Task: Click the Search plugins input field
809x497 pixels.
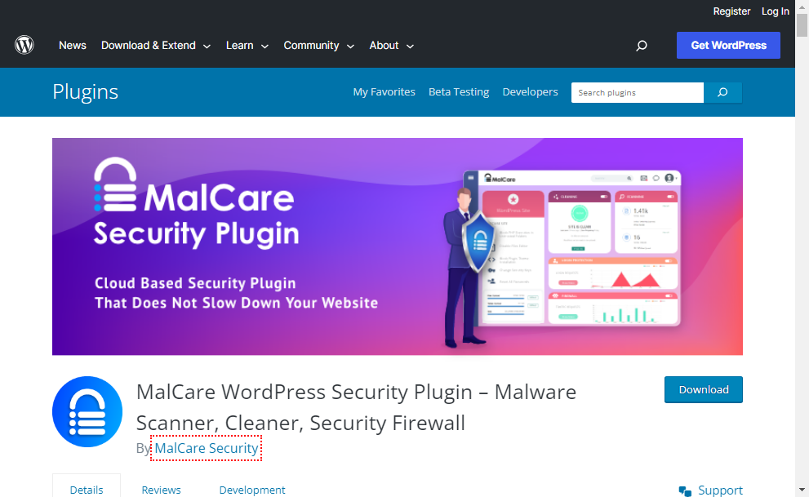Action: click(638, 92)
